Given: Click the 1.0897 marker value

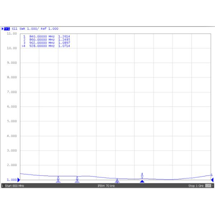Looking at the screenshot, I should coord(64,43).
